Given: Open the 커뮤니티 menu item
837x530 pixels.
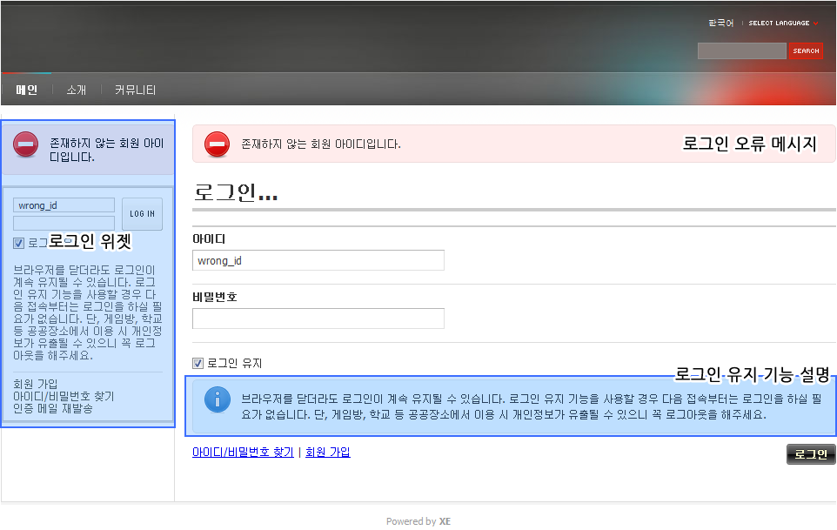Looking at the screenshot, I should coord(135,90).
